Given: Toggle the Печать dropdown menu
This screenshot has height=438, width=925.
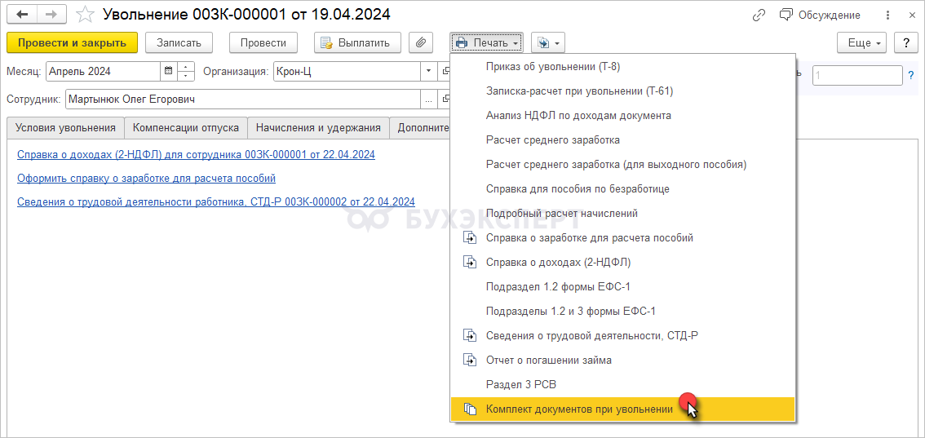Looking at the screenshot, I should point(487,43).
